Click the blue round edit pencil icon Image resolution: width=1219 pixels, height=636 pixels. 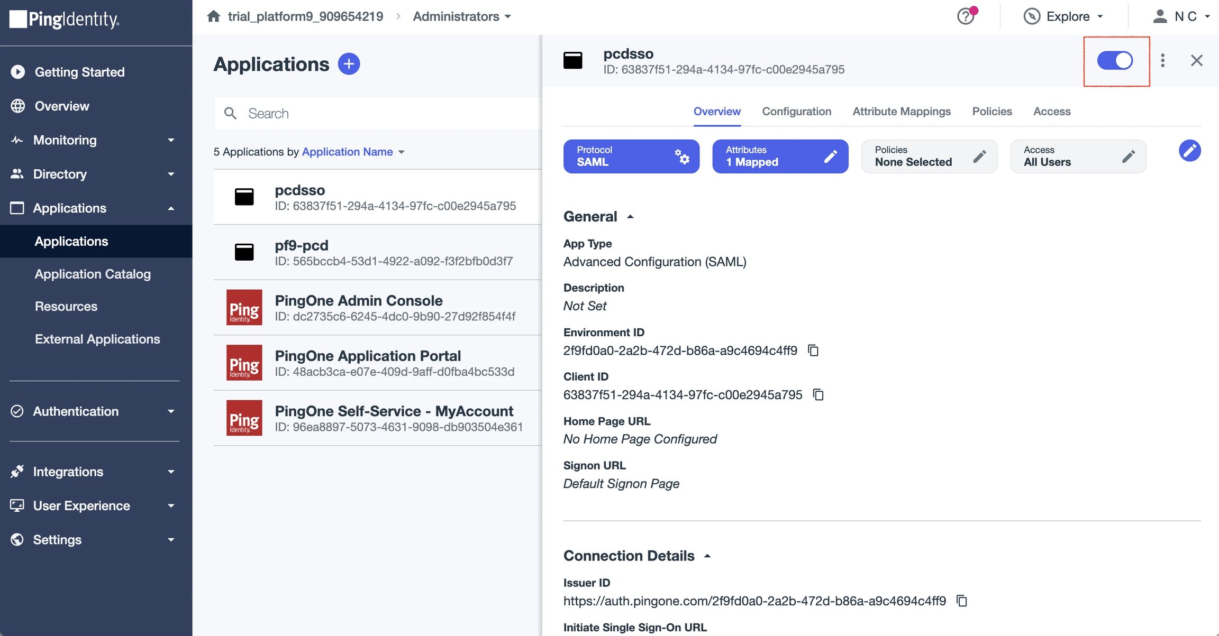point(1189,151)
